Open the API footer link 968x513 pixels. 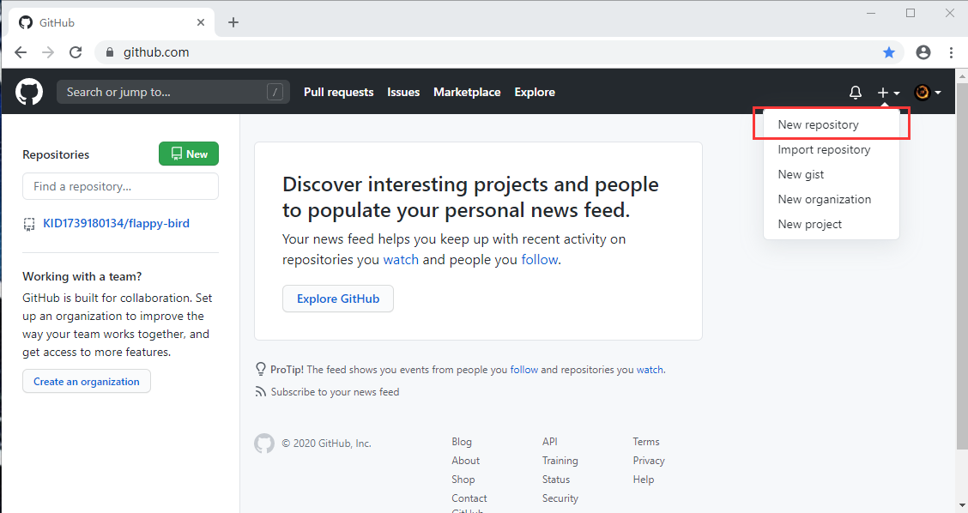coord(549,442)
